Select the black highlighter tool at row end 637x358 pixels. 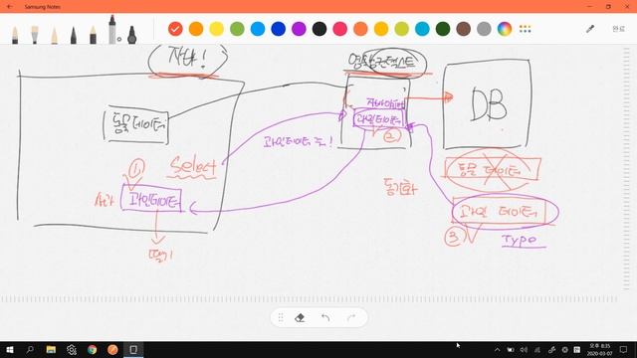131,35
